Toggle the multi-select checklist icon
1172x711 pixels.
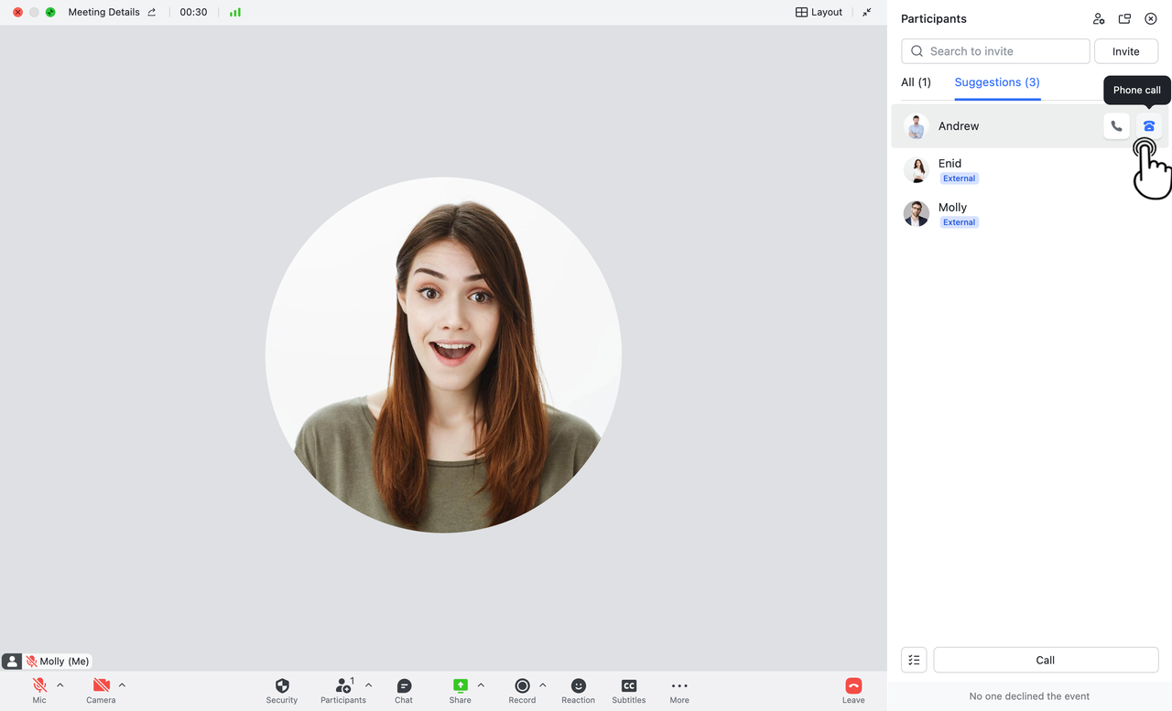point(914,660)
